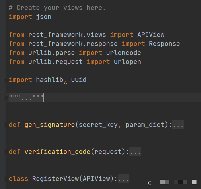Screen dimensions: 201x189
Task: Click the urlencode import name
Action: tap(123, 53)
